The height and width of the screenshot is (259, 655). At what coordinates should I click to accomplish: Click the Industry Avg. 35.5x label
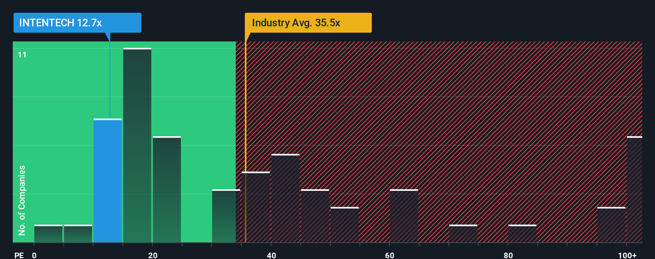point(308,23)
